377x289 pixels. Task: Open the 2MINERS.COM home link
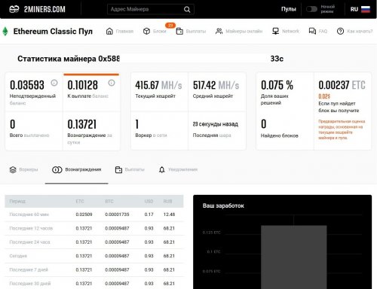(44, 9)
